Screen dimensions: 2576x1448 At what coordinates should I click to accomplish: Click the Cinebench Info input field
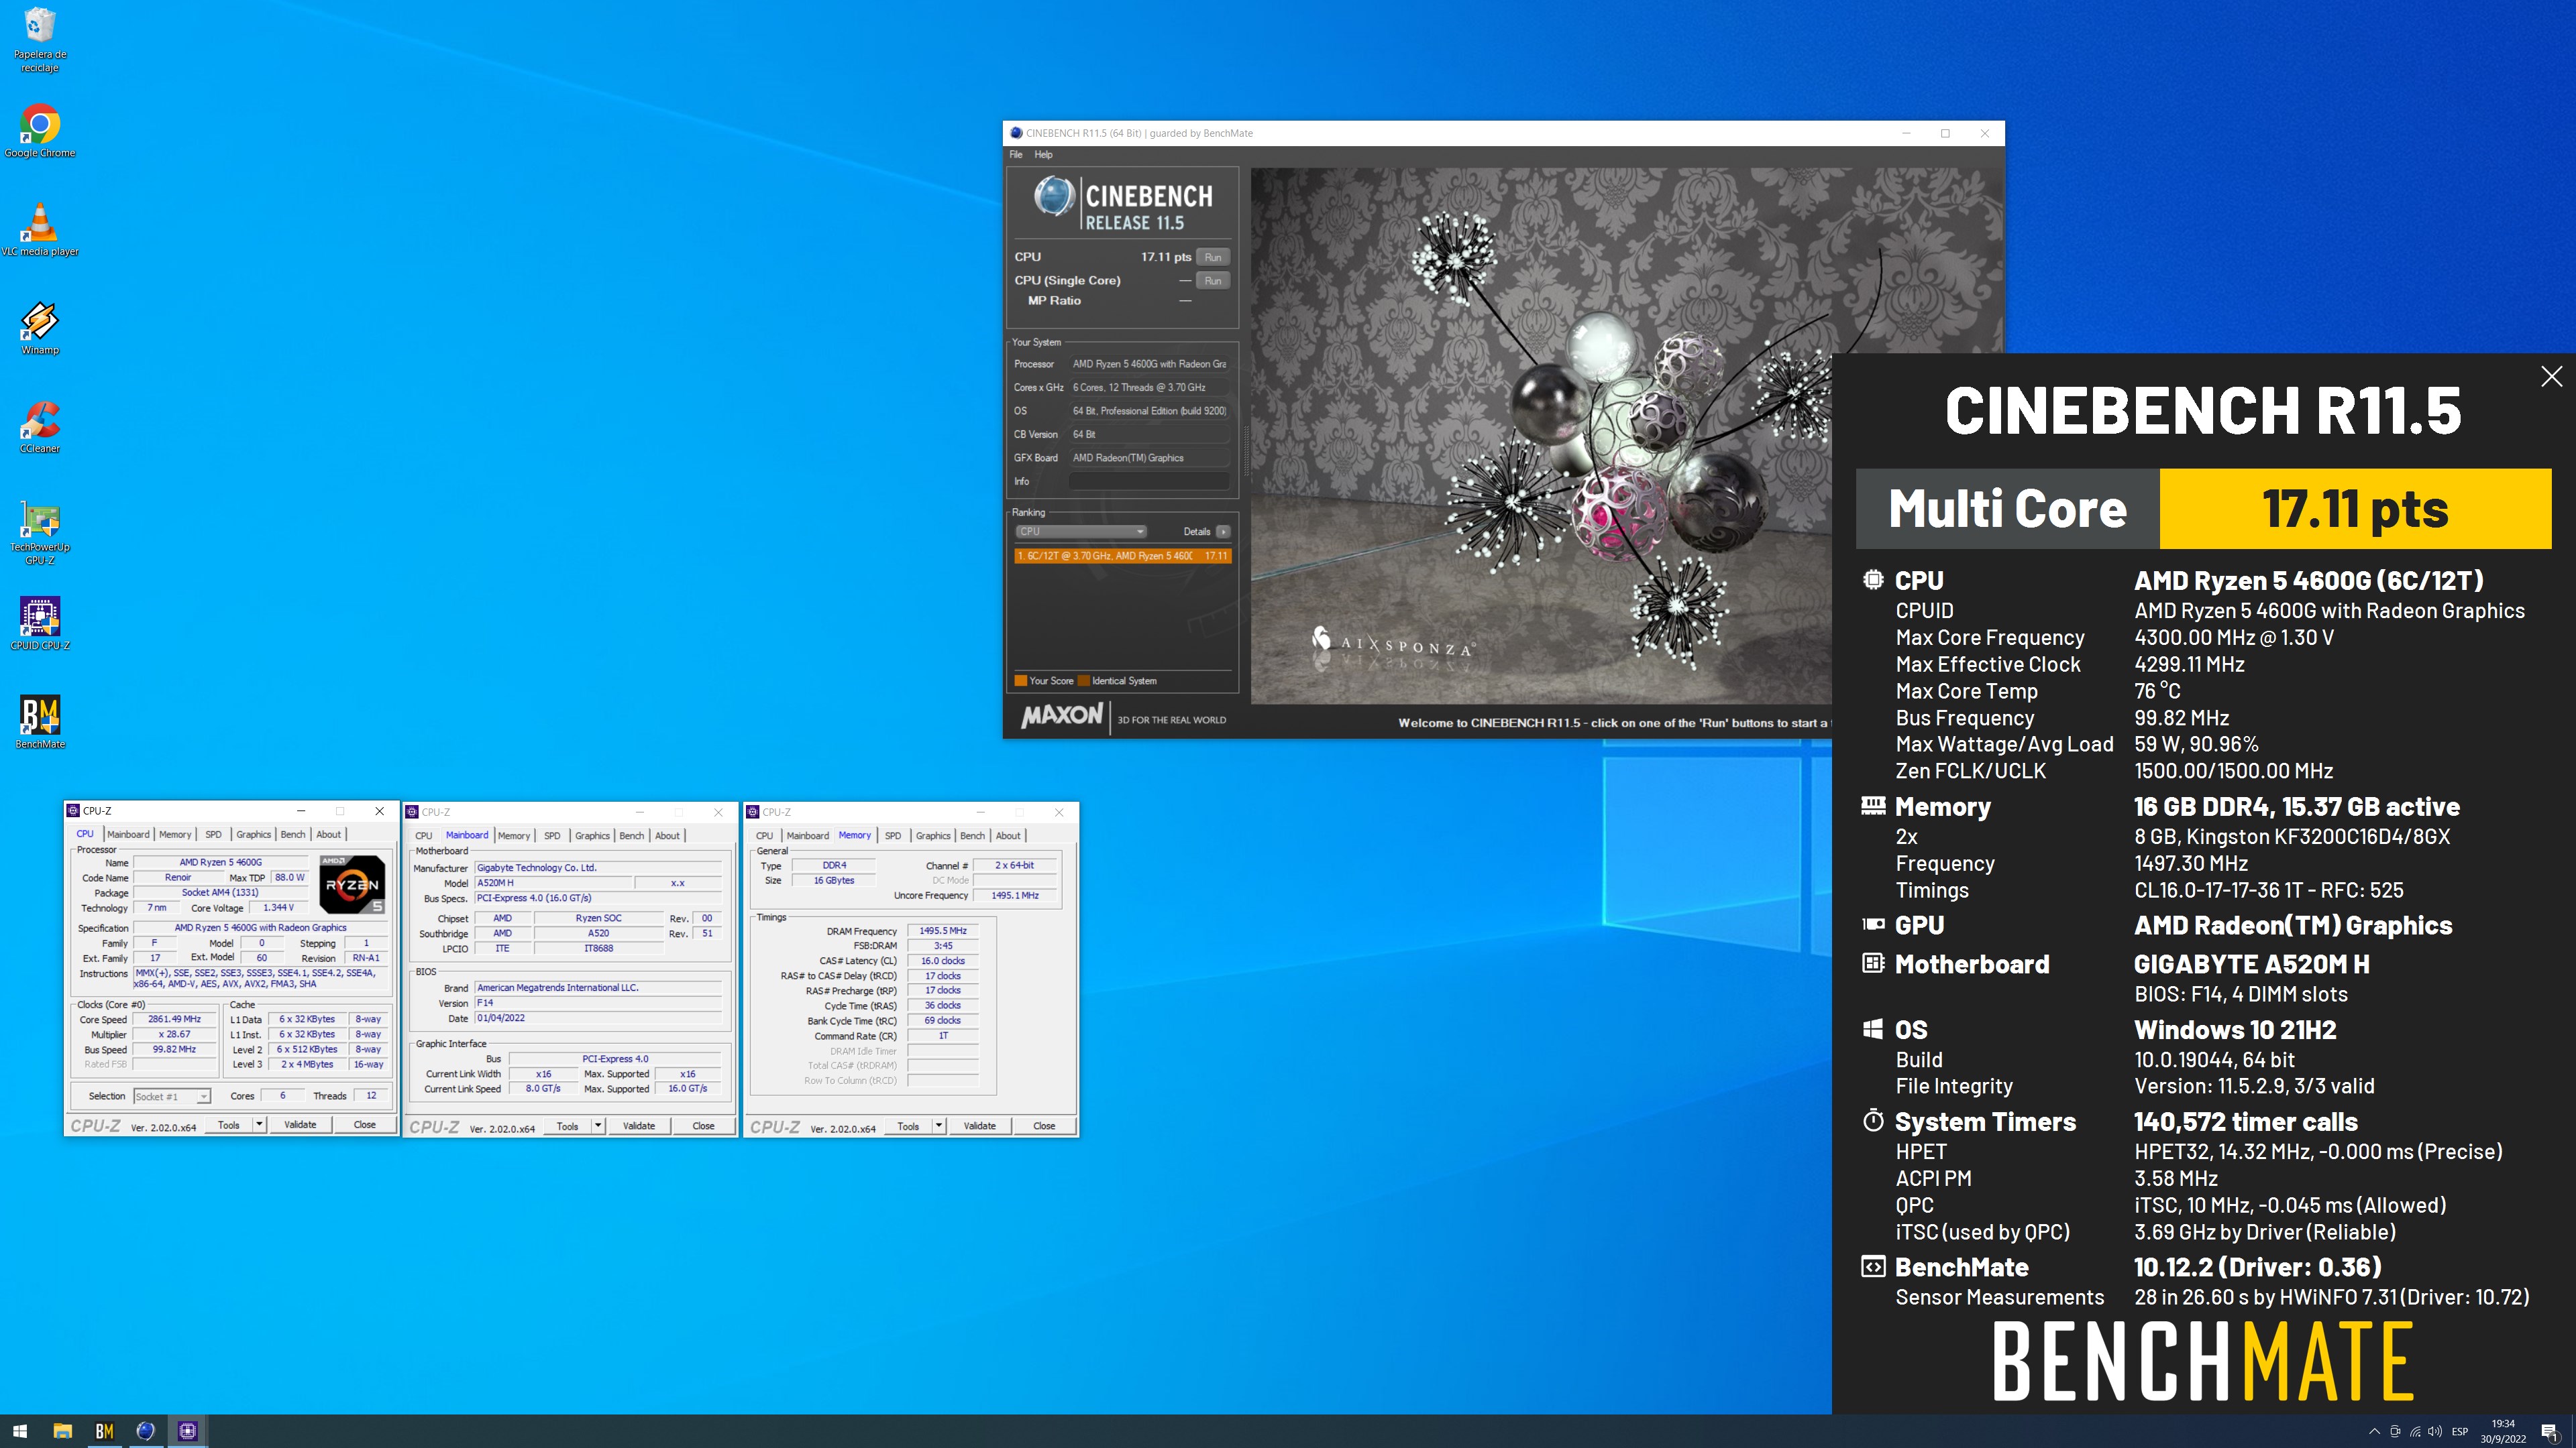pyautogui.click(x=1149, y=482)
